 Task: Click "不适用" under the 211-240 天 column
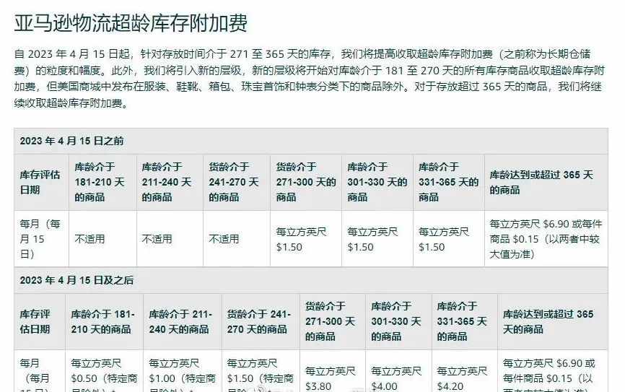click(x=157, y=239)
